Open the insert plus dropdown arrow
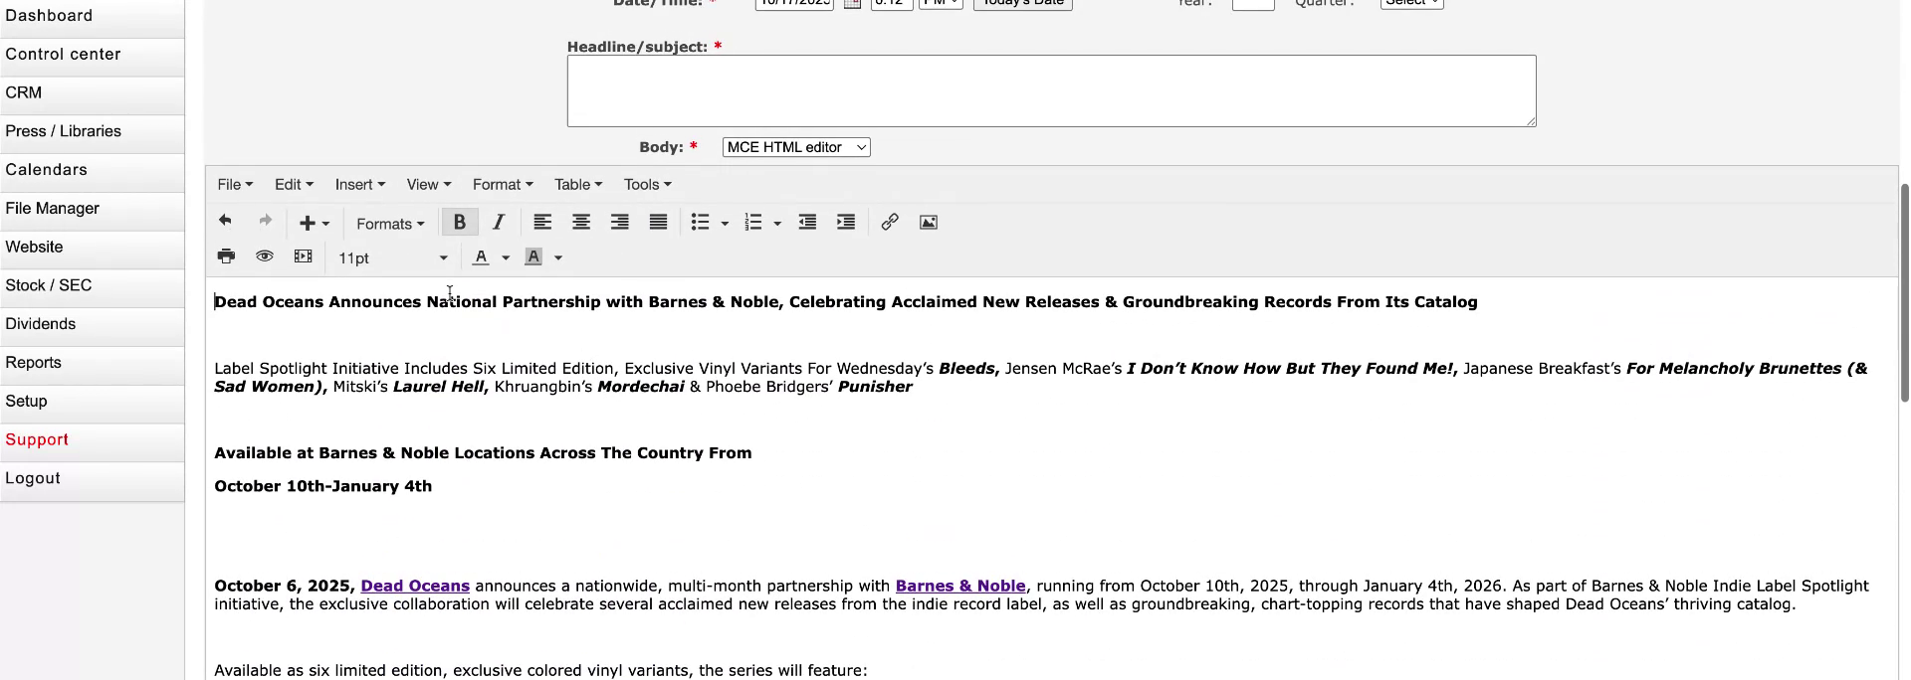Viewport: 1911px width, 680px height. pyautogui.click(x=325, y=224)
